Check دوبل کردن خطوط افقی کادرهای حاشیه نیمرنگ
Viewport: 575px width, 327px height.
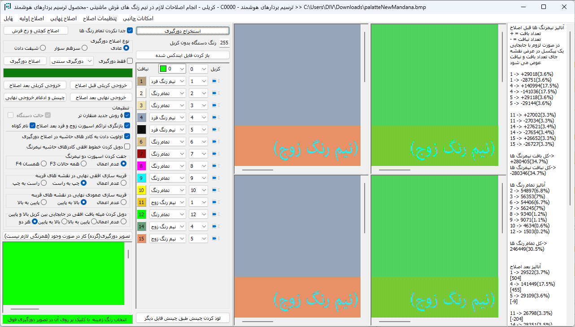click(127, 147)
